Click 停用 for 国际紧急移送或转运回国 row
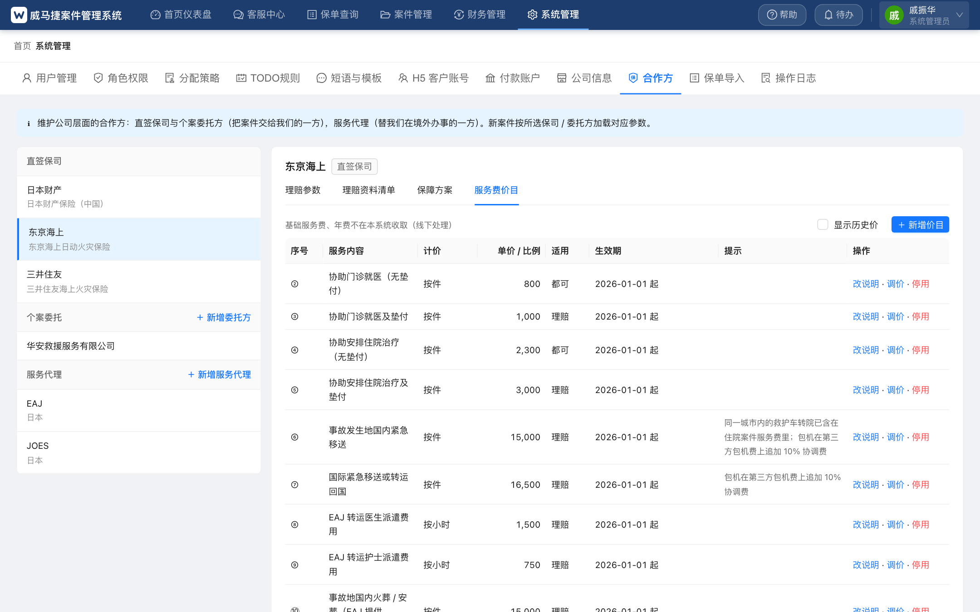The width and height of the screenshot is (980, 612). 921,485
